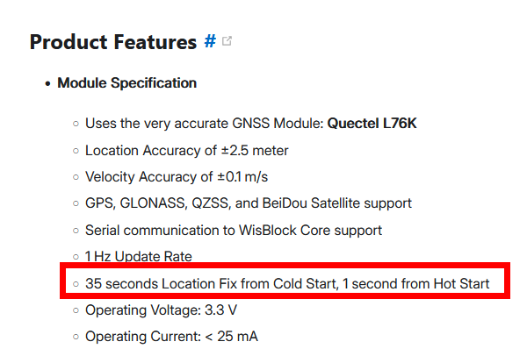Click the Product Features heading
Viewport: 527px width, 363px height.
[112, 42]
